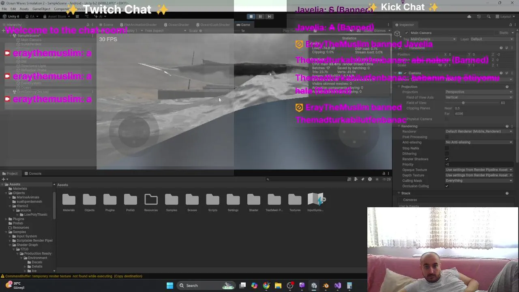Open the Depth Texture dropdown
519x292 pixels.
pos(478,175)
